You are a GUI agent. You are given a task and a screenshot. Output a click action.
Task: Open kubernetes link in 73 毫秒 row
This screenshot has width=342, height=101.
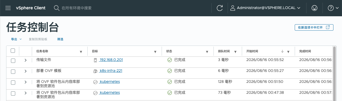[110, 92]
